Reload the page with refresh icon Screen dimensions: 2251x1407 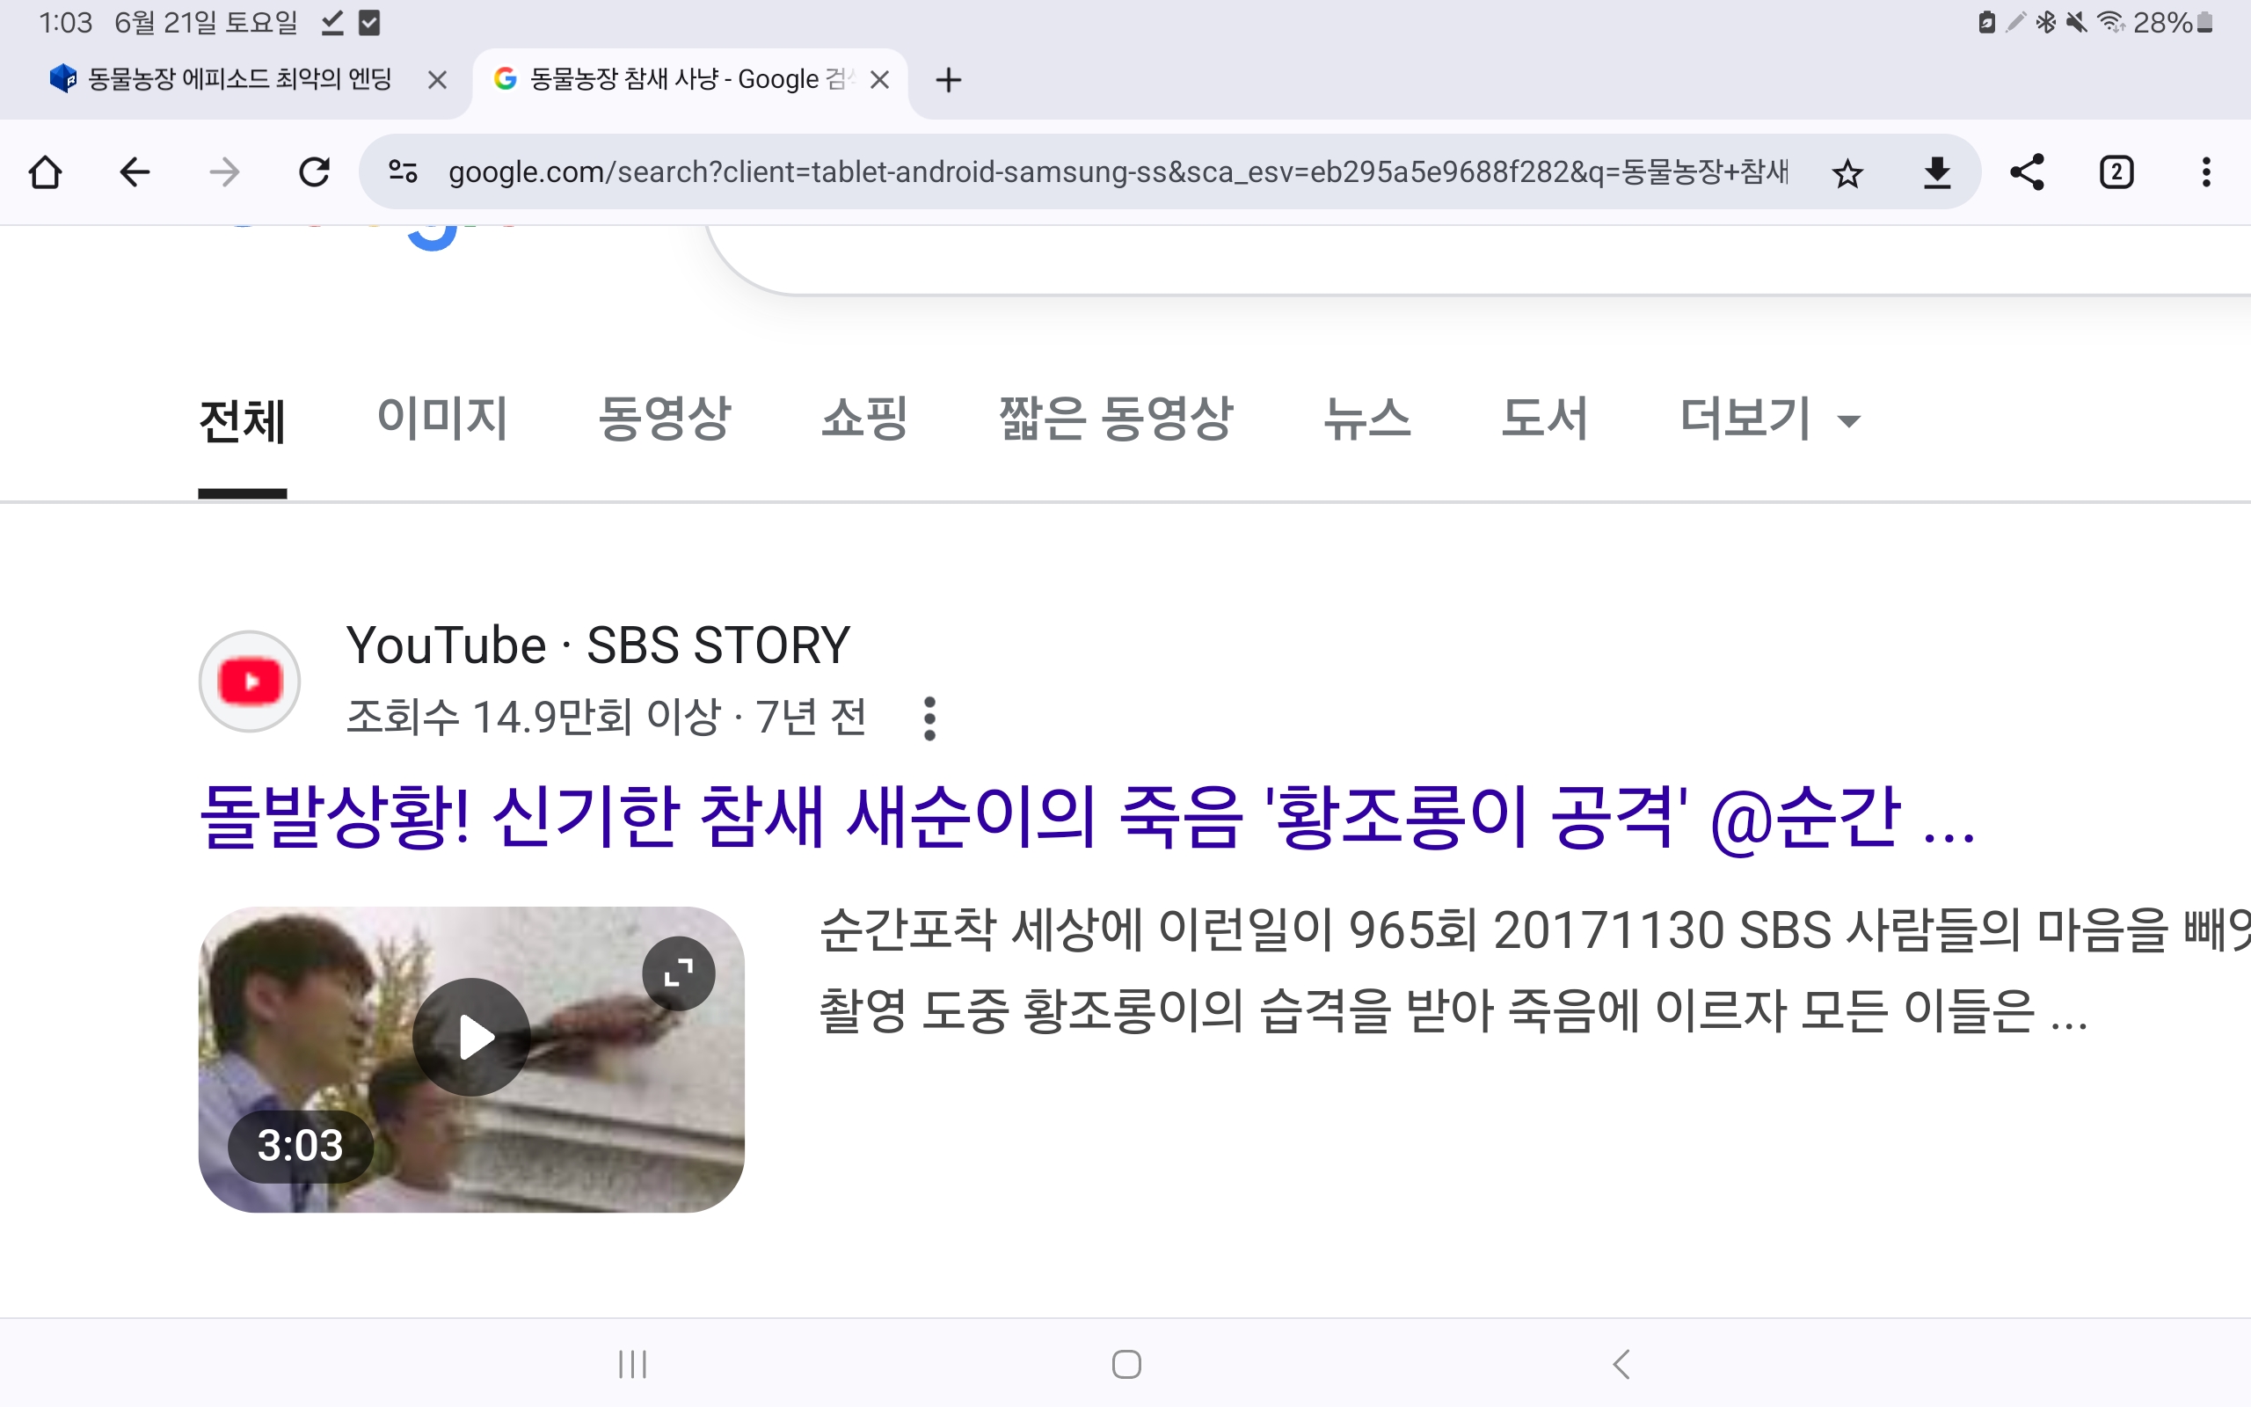tap(315, 172)
